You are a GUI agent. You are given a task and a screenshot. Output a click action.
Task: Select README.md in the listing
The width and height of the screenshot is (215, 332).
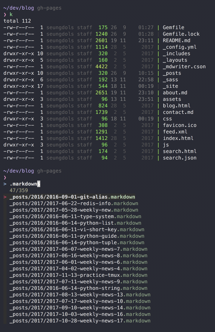point(177,40)
